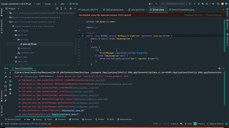229x128 pixels.
Task: Hide the Project tool window
Action: [x=75, y=9]
